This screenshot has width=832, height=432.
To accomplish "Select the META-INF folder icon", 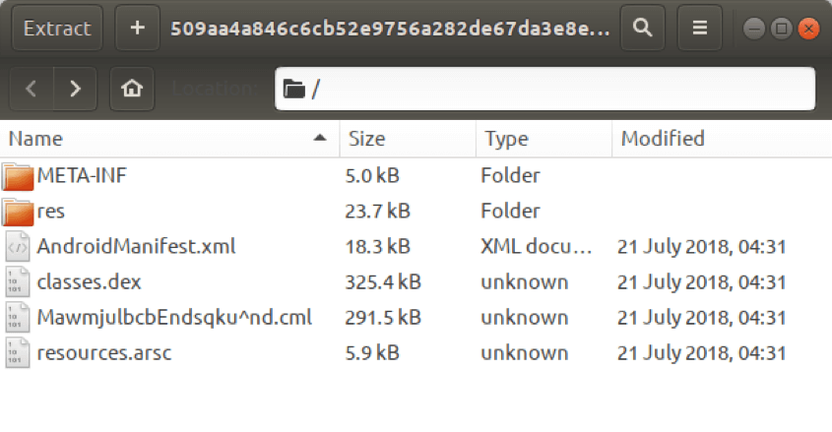I will pos(19,176).
